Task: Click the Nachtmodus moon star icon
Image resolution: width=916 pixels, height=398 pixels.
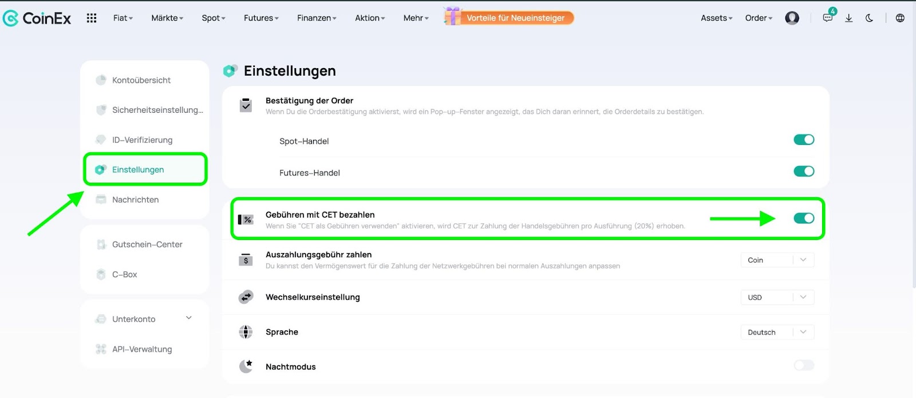Action: tap(246, 366)
